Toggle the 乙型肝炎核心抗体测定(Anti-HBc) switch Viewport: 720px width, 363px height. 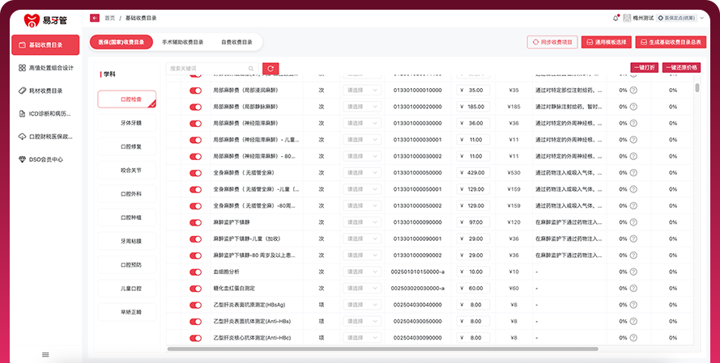(196, 338)
